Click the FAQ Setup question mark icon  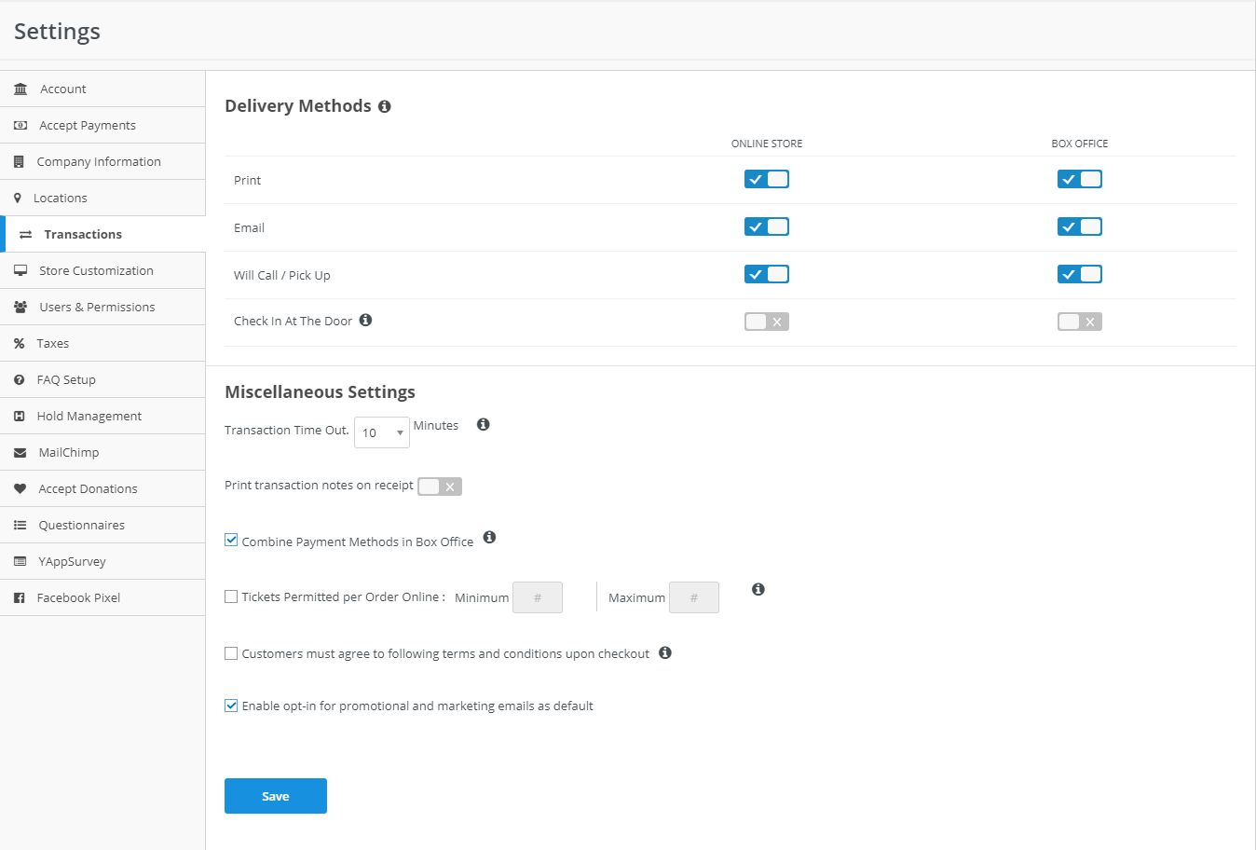tap(20, 379)
